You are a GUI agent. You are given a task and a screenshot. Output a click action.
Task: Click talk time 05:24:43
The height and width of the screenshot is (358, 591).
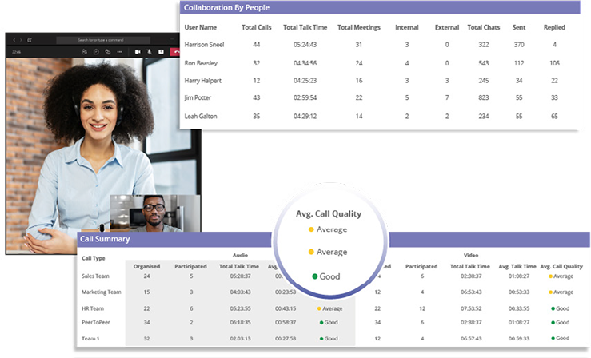305,45
